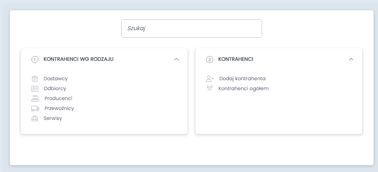
Task: Click the Producenci conveyor icon
Action: (35, 98)
